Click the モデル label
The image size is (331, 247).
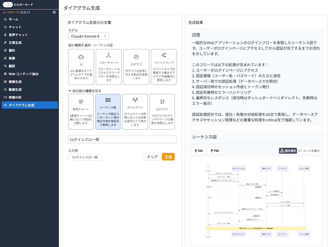click(73, 30)
